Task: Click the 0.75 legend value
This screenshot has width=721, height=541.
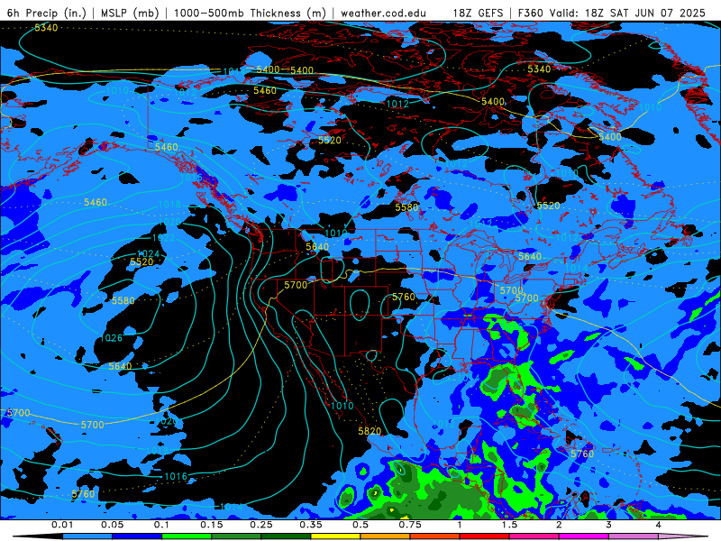Action: (x=410, y=525)
